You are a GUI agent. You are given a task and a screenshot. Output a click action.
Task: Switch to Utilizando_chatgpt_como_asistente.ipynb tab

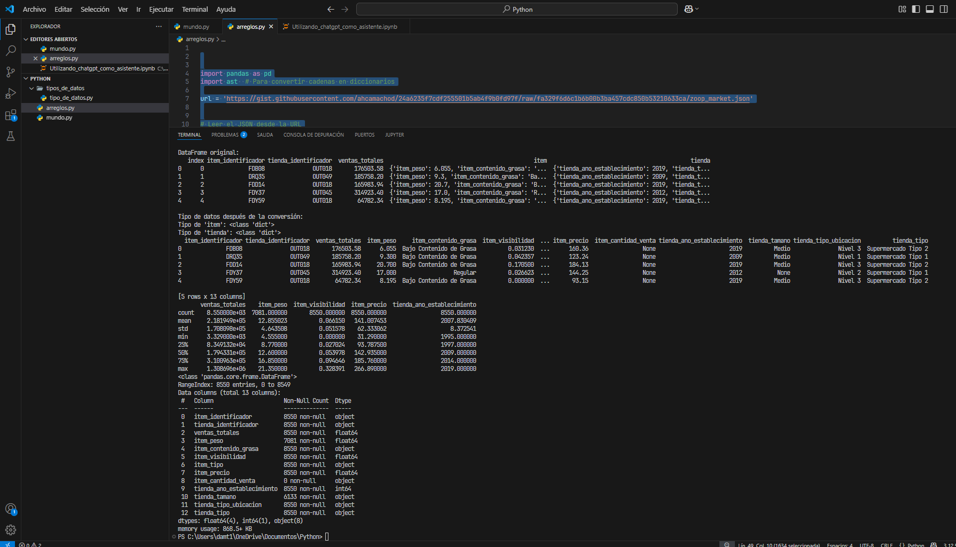[x=344, y=27]
